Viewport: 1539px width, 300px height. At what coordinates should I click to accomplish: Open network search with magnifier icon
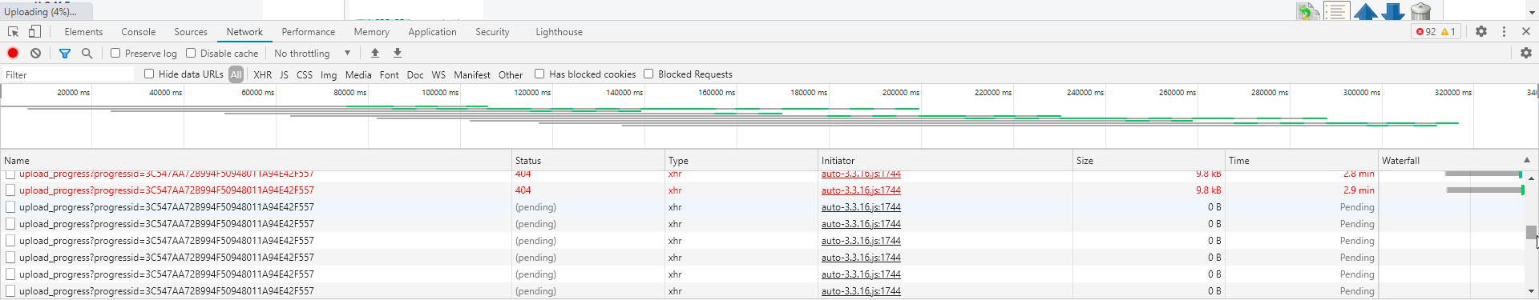(87, 53)
